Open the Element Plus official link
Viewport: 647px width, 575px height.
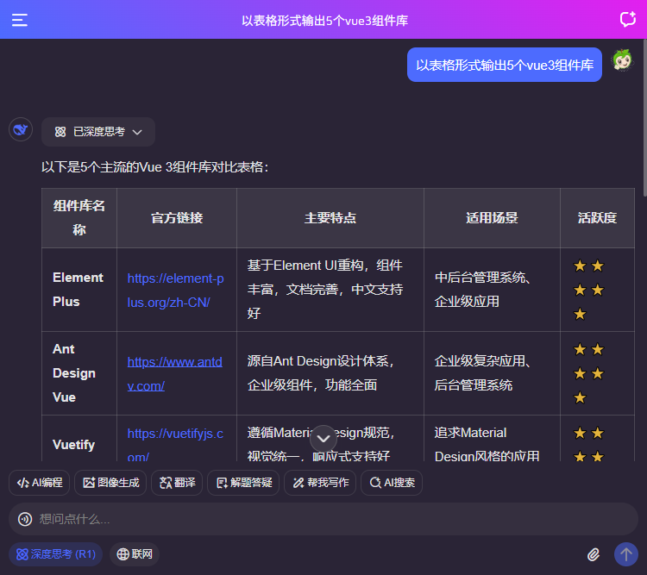pyautogui.click(x=175, y=291)
